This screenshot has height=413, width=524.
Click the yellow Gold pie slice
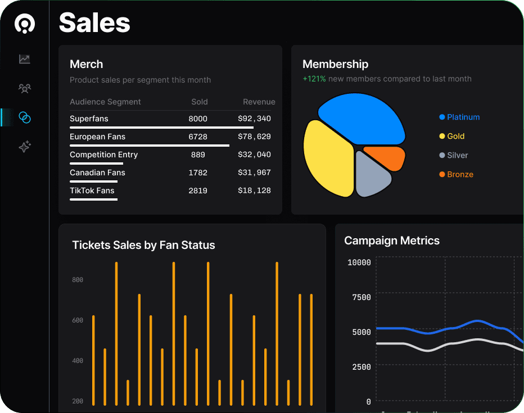coord(327,159)
